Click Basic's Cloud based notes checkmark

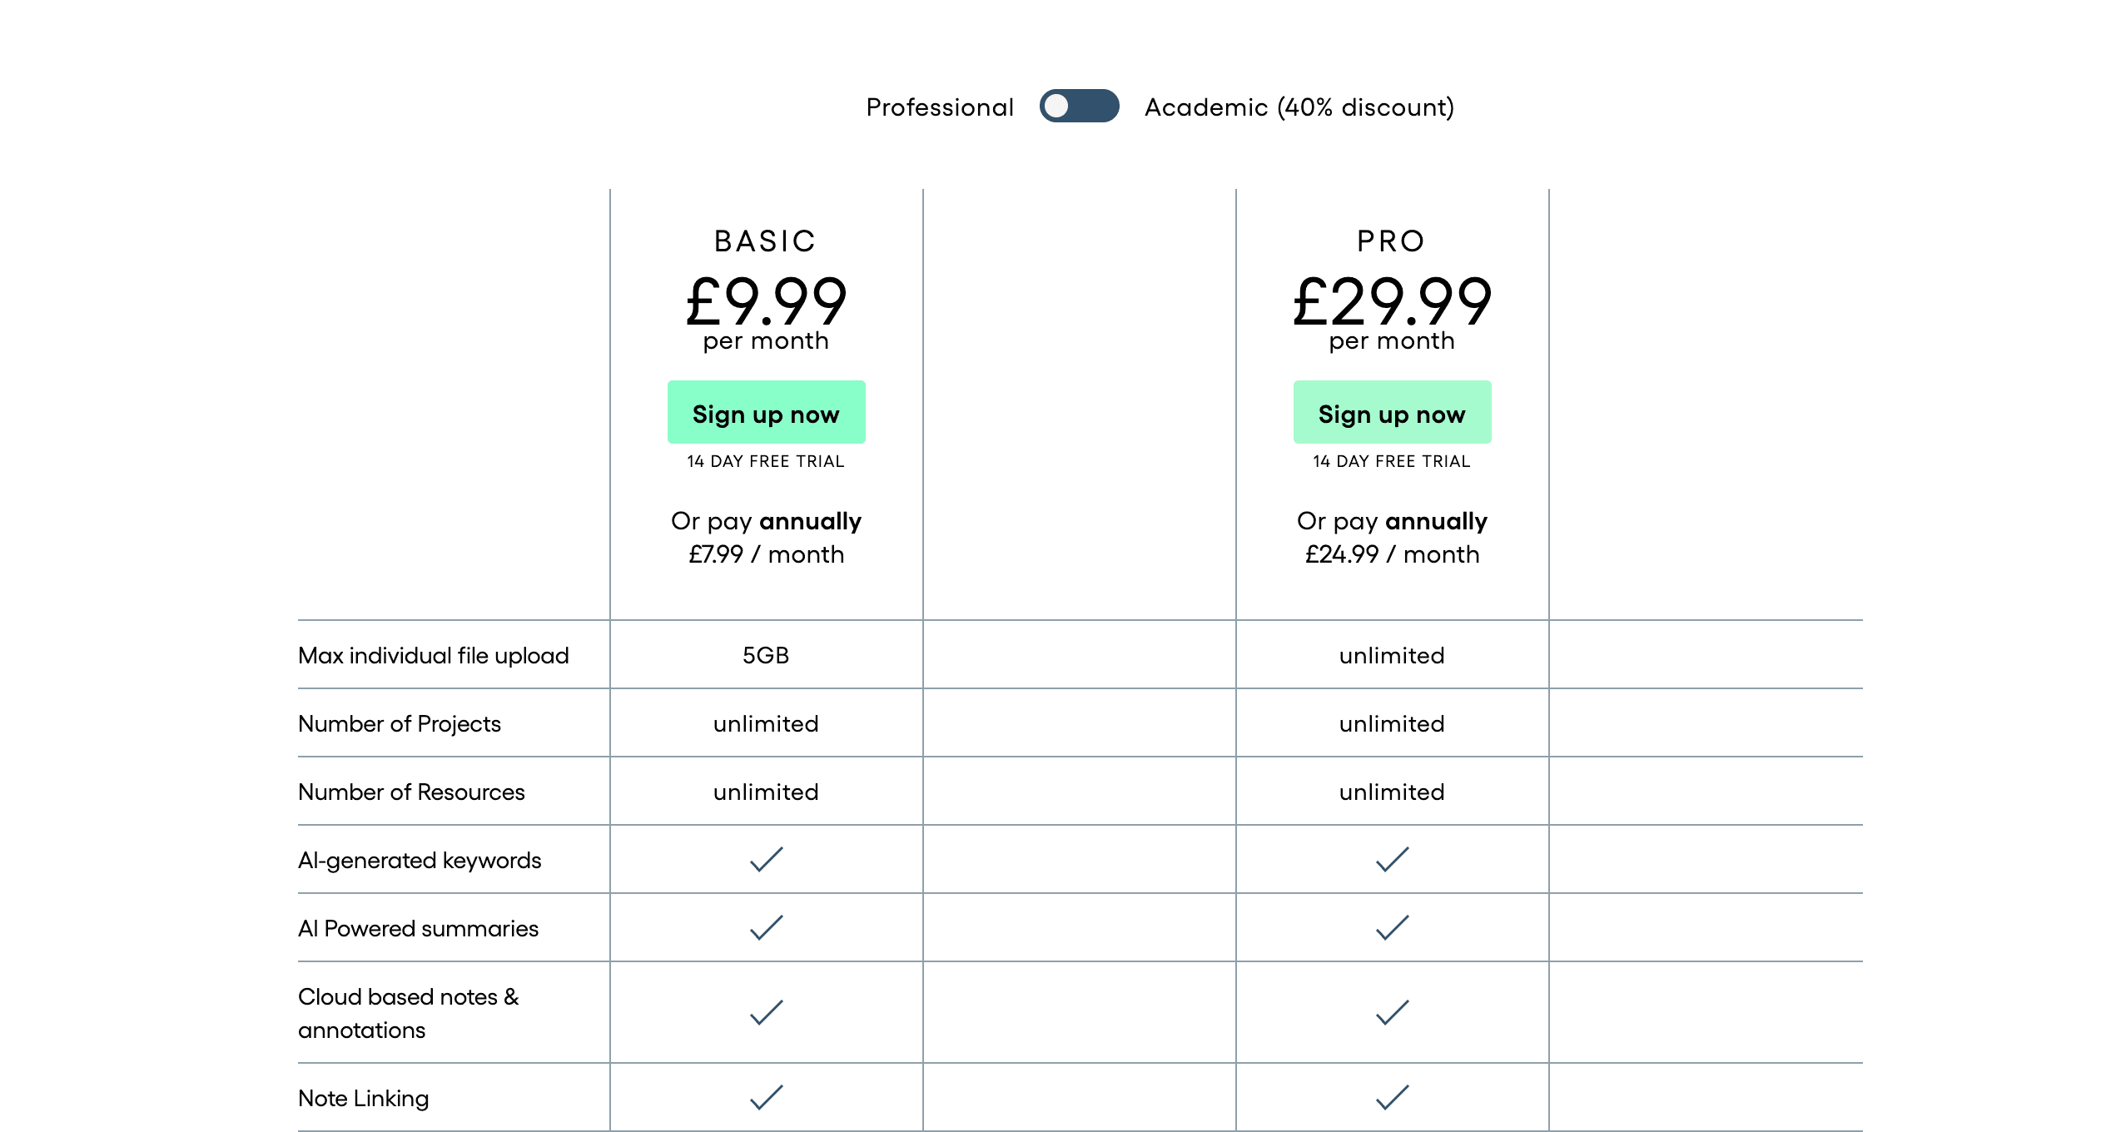tap(766, 1013)
